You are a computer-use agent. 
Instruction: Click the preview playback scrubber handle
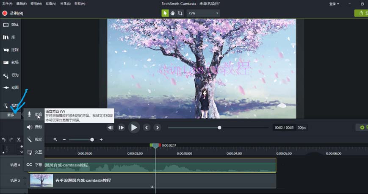(219, 127)
